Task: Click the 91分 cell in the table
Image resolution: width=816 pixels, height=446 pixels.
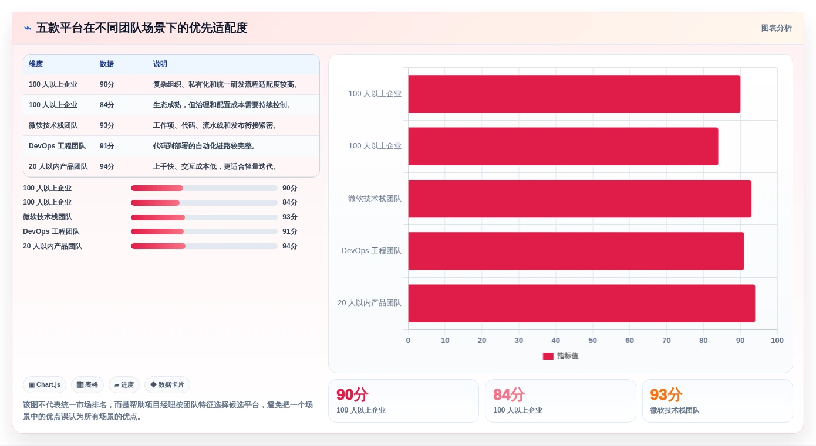Action: (x=107, y=147)
